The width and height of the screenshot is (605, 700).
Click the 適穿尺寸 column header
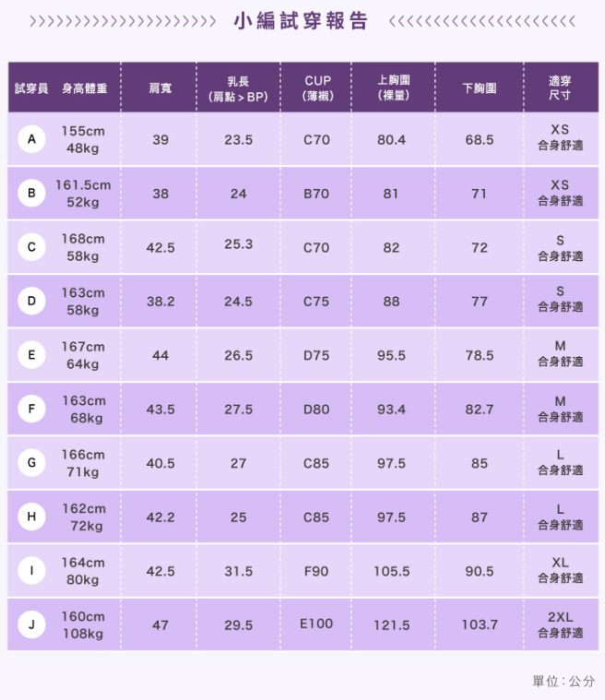tap(560, 88)
